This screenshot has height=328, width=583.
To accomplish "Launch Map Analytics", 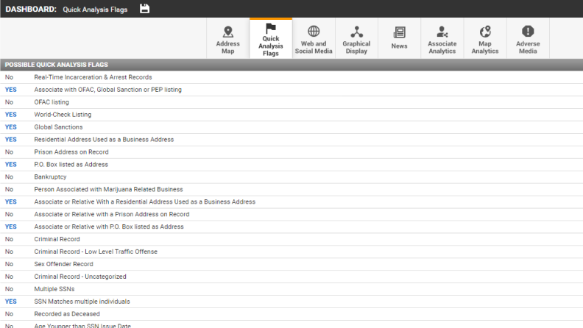I will click(x=484, y=39).
